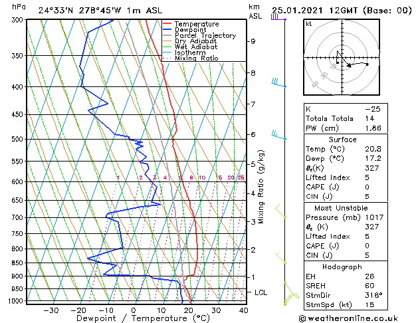Click the 'Hodograph' section heading in table
This screenshot has height=323, width=418.
342,267
